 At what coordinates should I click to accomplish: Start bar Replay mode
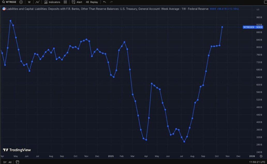[x=92, y=2]
